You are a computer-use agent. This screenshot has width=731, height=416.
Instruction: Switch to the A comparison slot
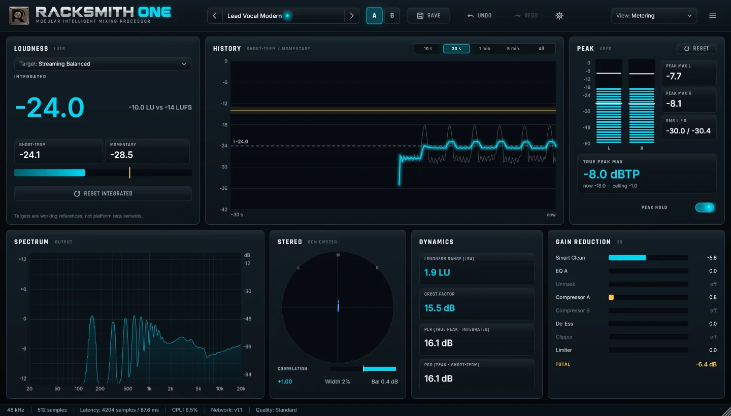374,16
